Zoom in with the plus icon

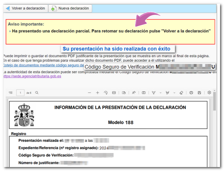[x=97, y=93]
